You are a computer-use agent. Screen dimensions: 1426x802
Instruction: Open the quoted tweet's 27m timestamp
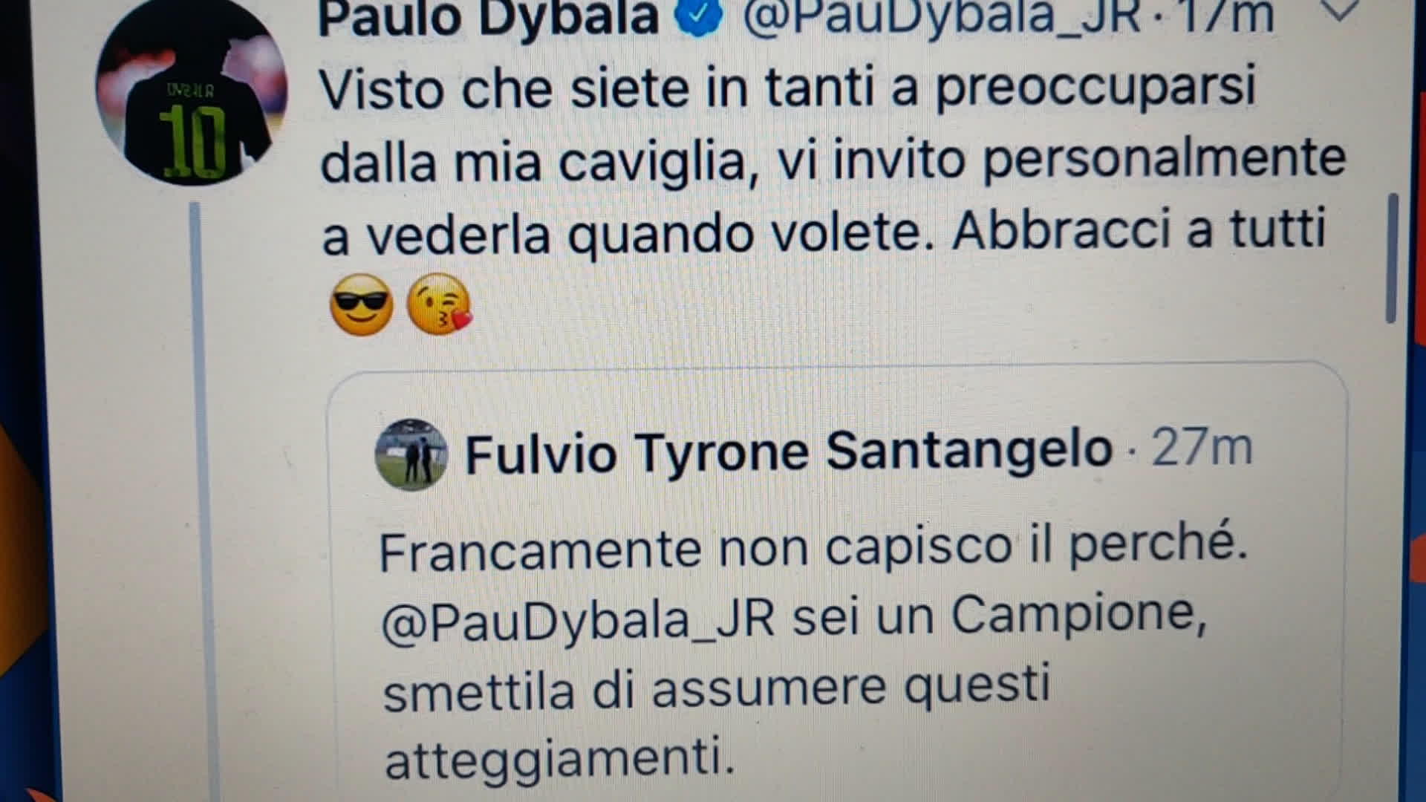(1202, 447)
